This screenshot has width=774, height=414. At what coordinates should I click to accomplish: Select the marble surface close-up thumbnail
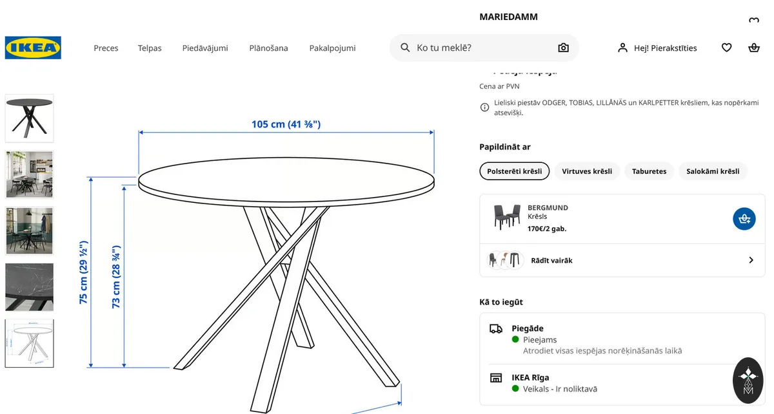pos(30,287)
